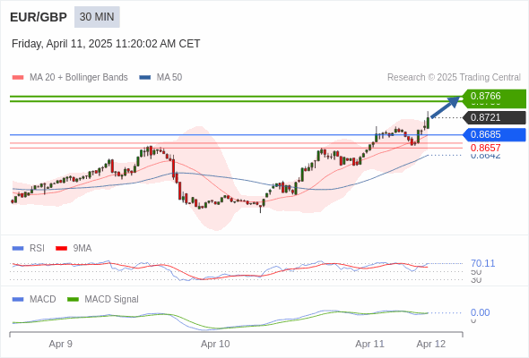
Task: Click the black 0.8721 current price tag
Action: pos(494,117)
